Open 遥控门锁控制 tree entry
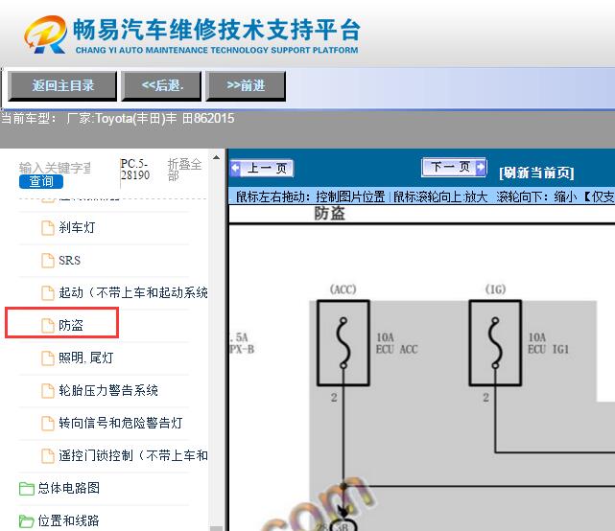This screenshot has height=531, width=615. coord(133,455)
